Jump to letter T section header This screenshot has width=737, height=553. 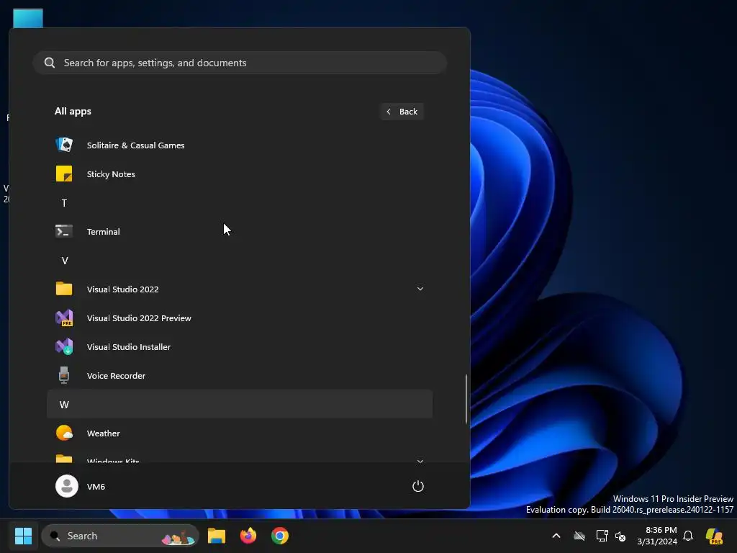[x=64, y=203]
